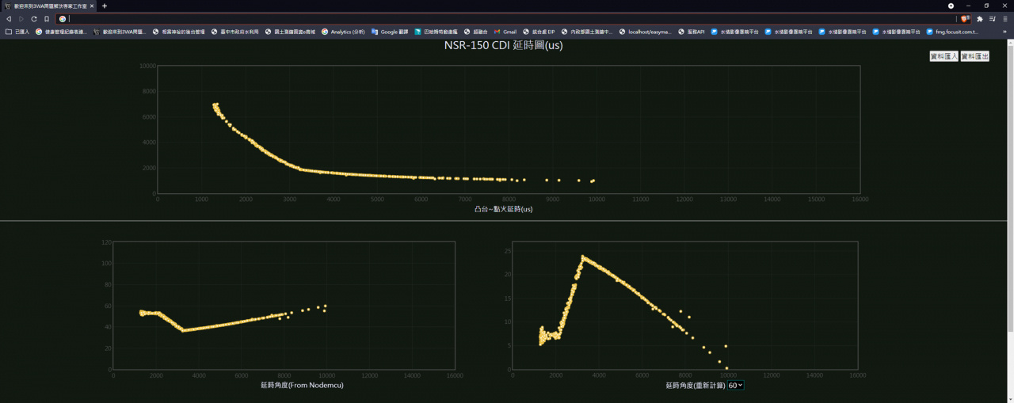Show hidden bookmarks with overflow chevron

click(x=1006, y=32)
